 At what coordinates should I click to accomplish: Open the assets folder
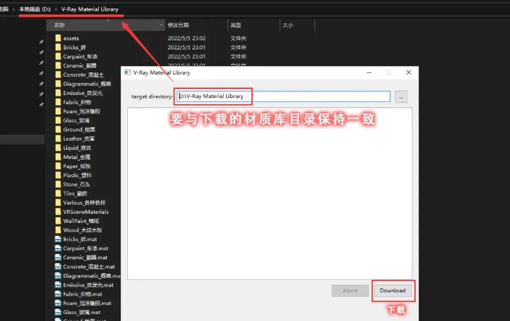coord(71,37)
